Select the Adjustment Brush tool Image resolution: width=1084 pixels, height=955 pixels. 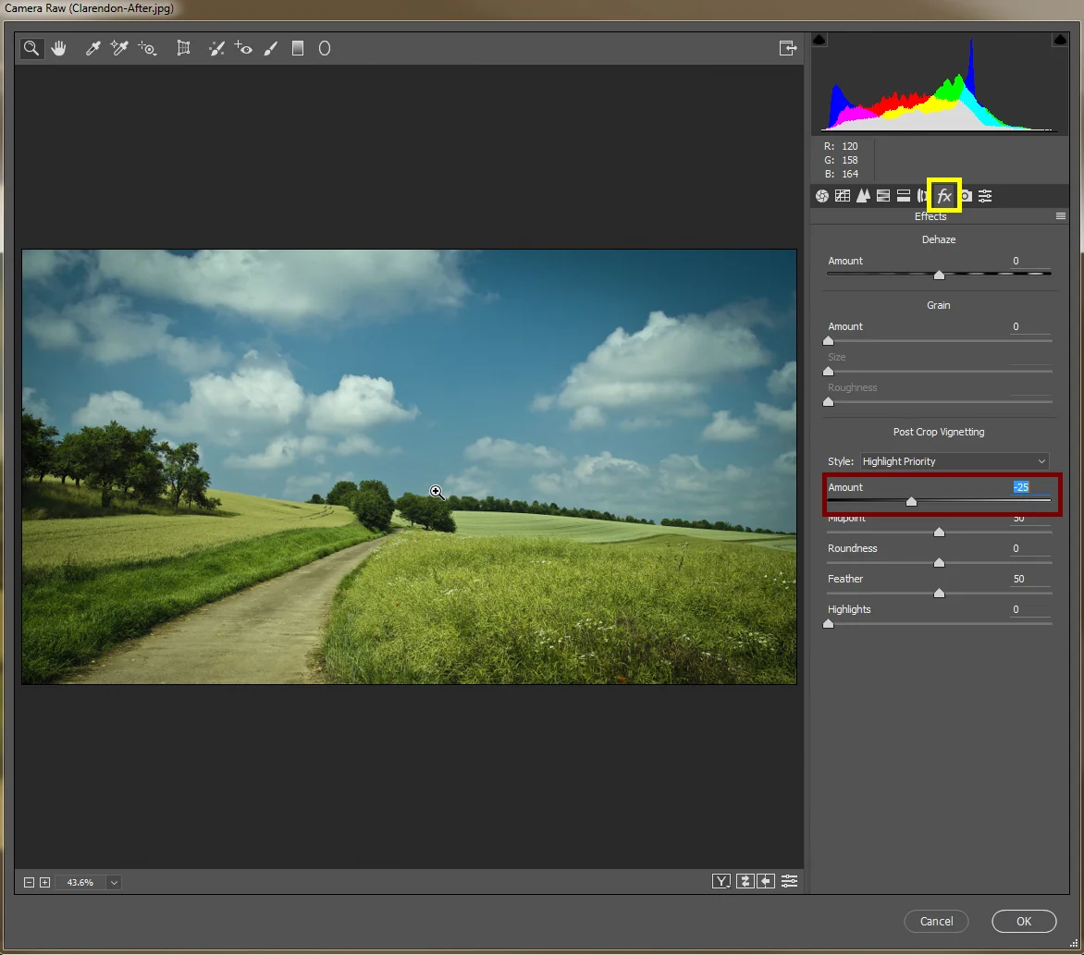coord(270,48)
